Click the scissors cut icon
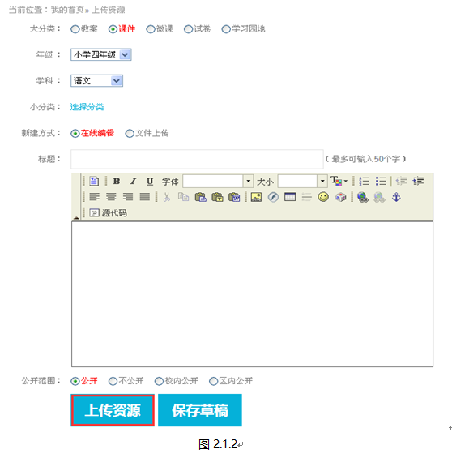This screenshot has width=452, height=458. click(167, 197)
